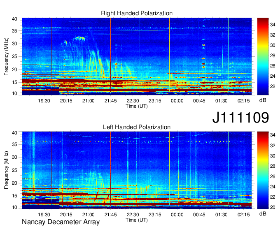The width and height of the screenshot is (280, 227).
Task: Click the "00:45" time tick of Left Handed plot
Action: pos(199,215)
